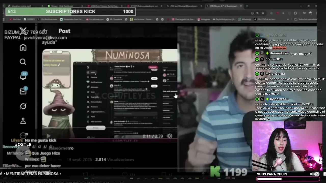
Task: Click the video time 0:11 / 2:39
Action: pos(153,136)
